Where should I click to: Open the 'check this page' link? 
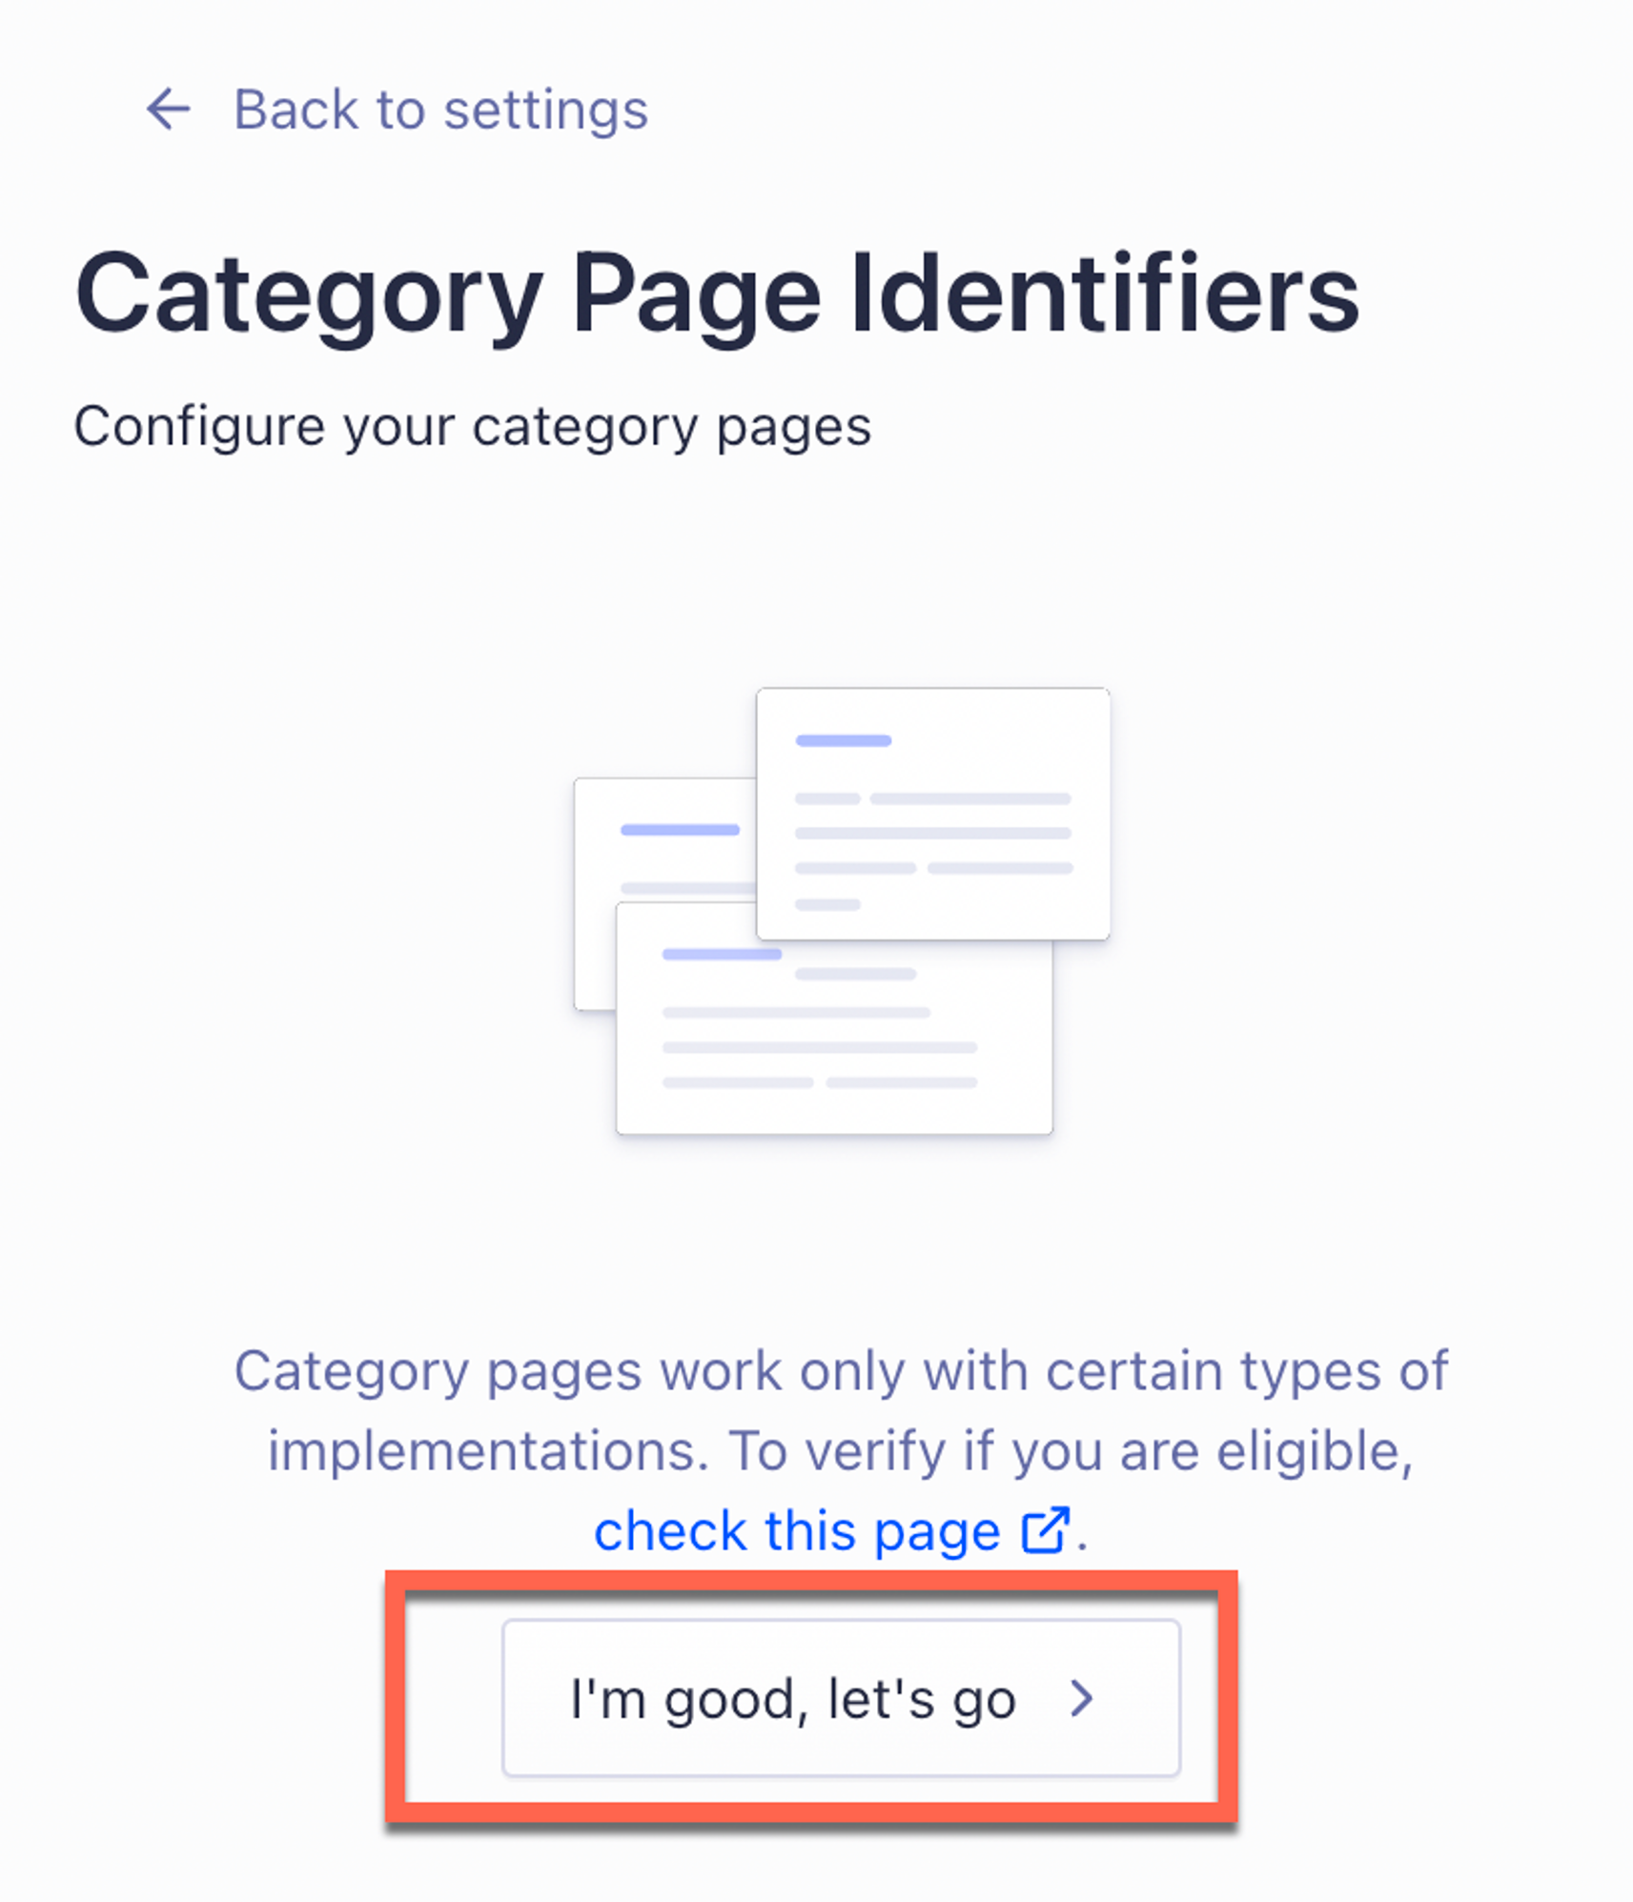tap(797, 1531)
